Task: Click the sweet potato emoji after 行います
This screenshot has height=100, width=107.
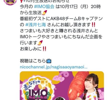Action: click(x=40, y=43)
